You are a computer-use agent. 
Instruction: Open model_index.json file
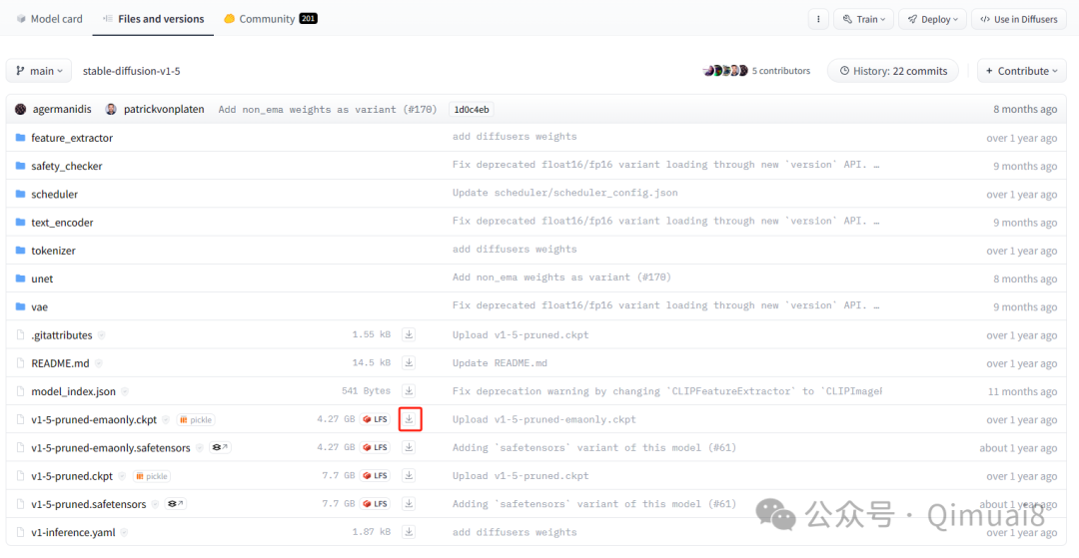pos(74,391)
